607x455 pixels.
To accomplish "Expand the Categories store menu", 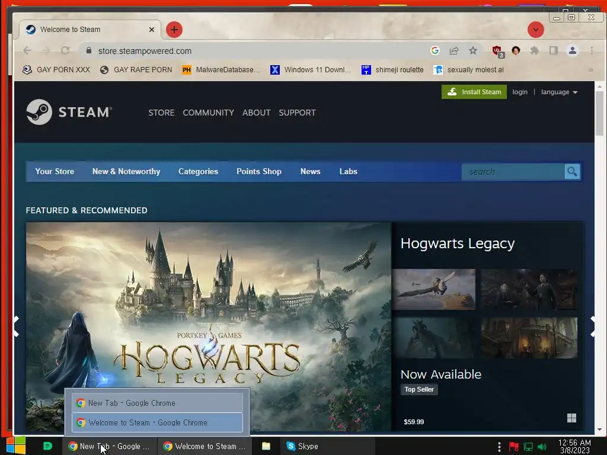I will [x=198, y=171].
